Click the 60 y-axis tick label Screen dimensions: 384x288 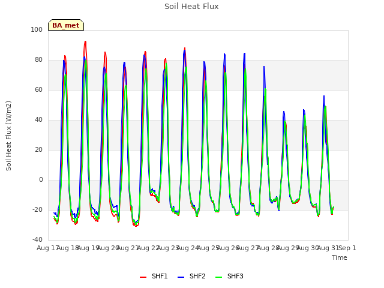[38, 89]
